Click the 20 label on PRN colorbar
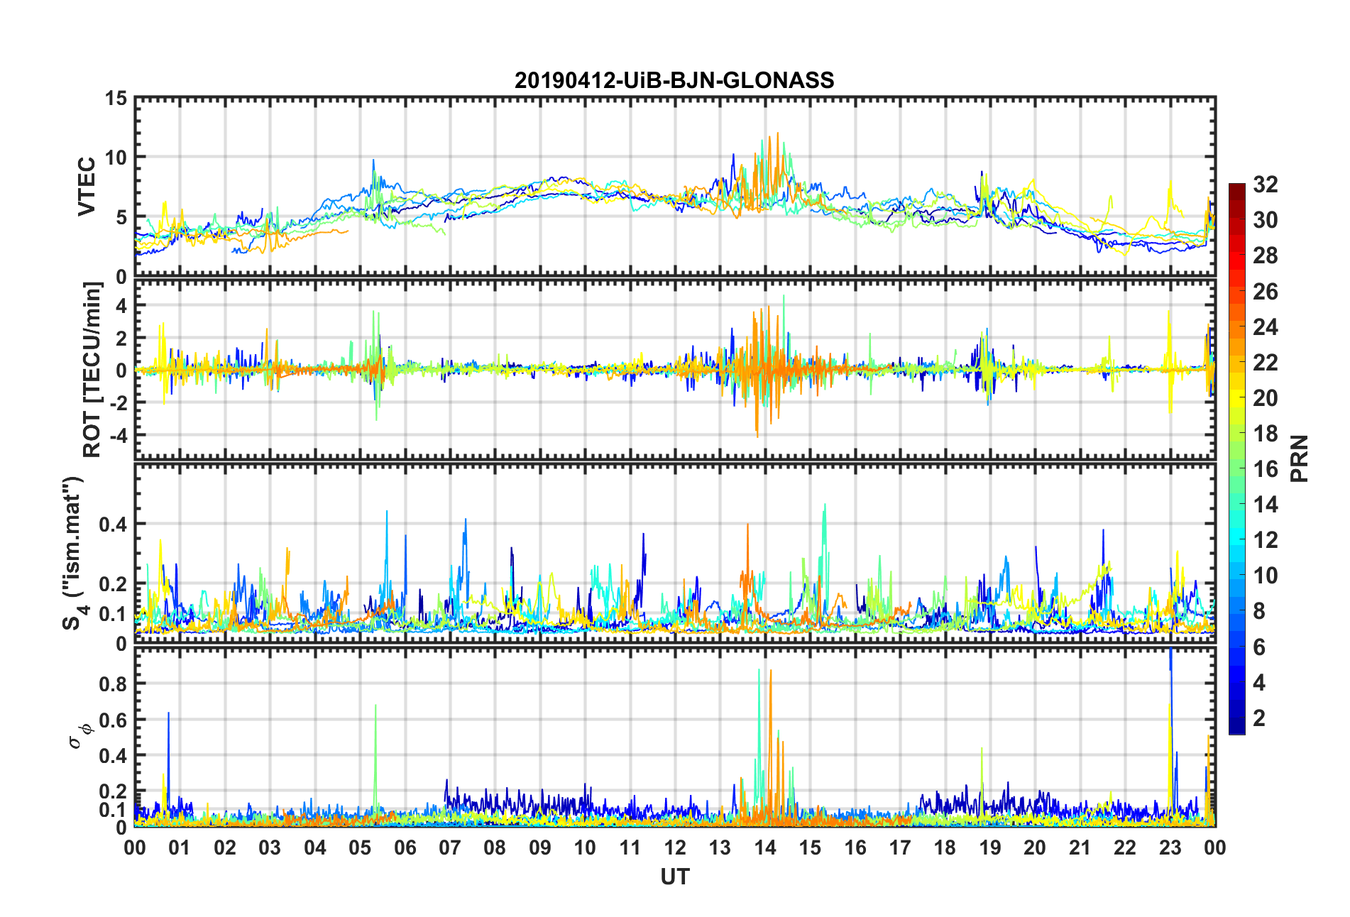Screen dimensions: 1350x917 (1266, 397)
